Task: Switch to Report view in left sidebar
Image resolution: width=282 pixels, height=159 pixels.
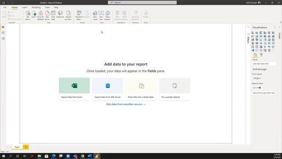Action: 3,27
